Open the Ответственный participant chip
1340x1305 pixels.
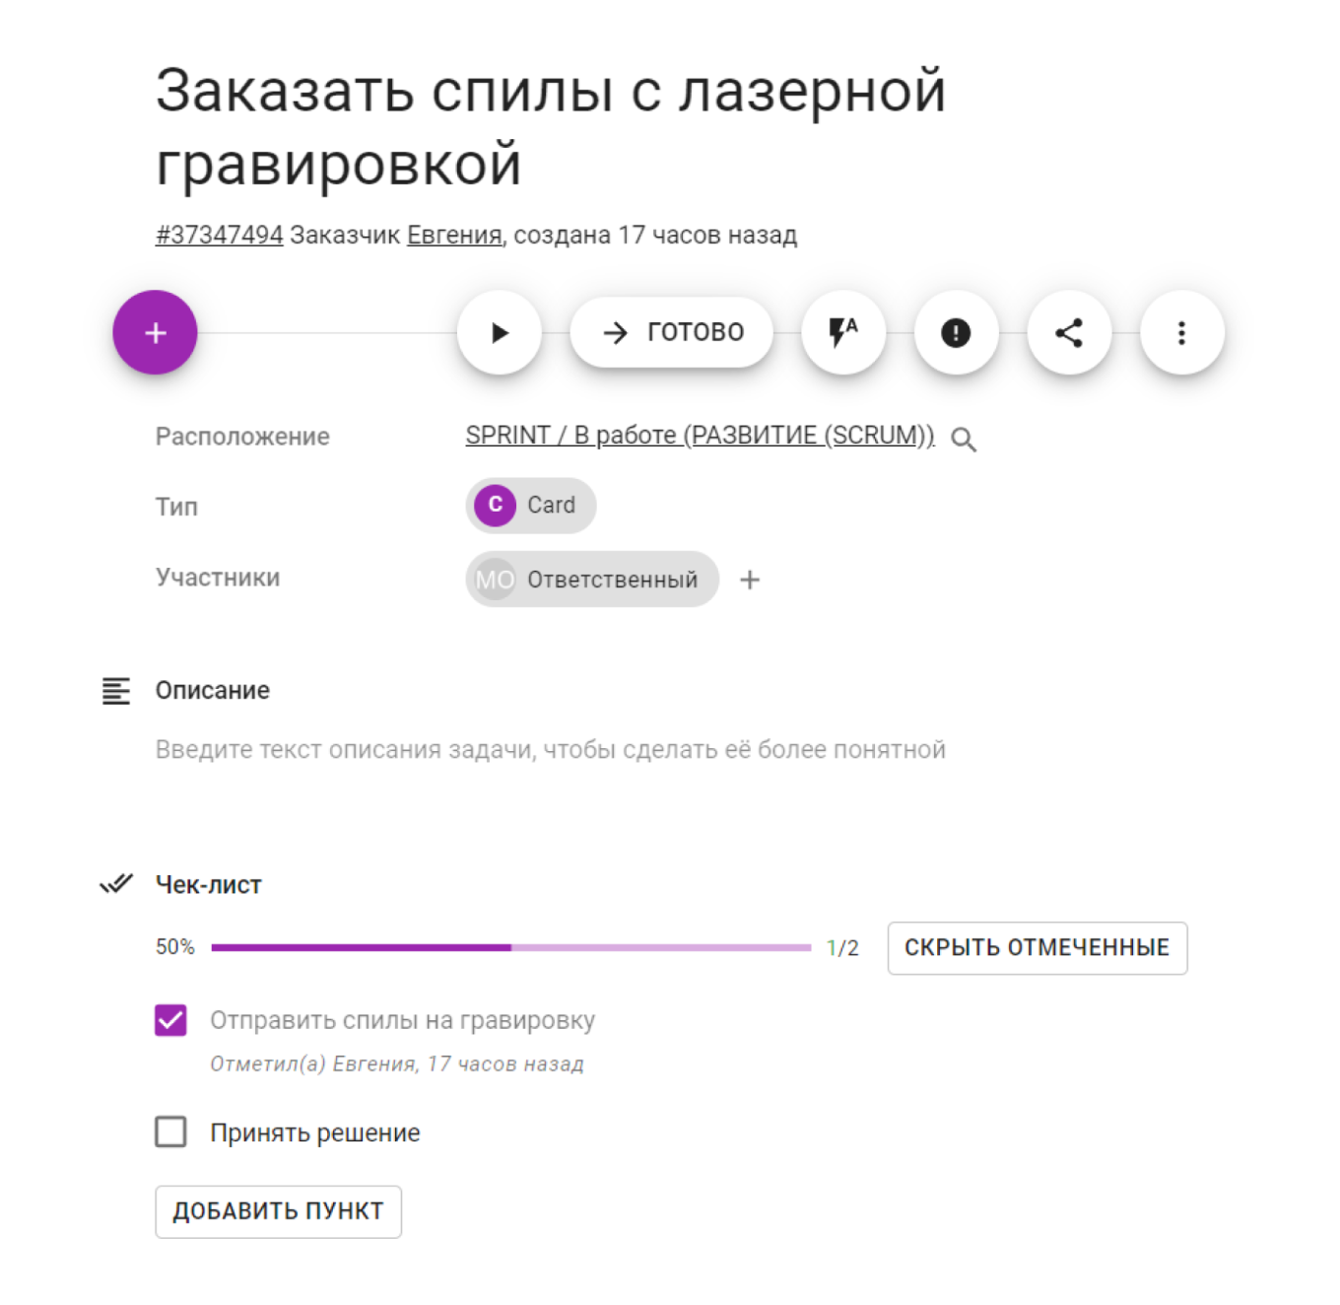pyautogui.click(x=591, y=580)
